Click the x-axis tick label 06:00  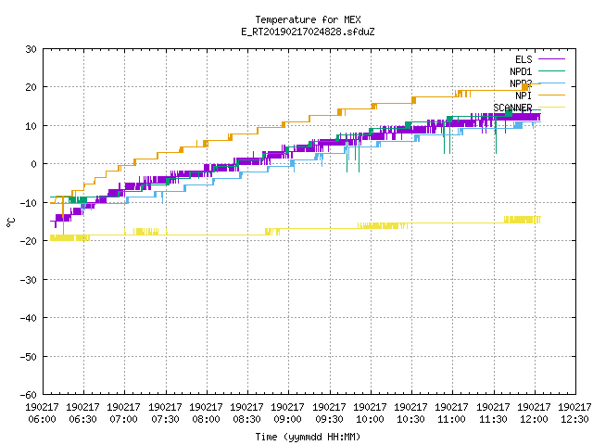[42, 419]
